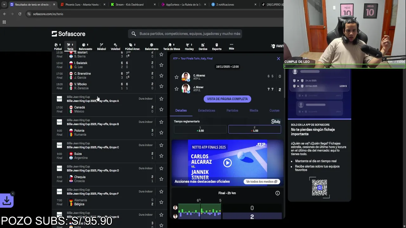
Task: Open the browser apps grid icon
Action: coord(4,22)
